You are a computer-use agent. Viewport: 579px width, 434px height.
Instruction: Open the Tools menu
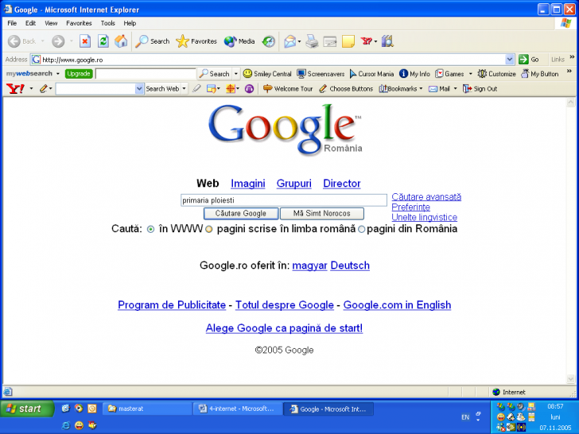tap(108, 23)
